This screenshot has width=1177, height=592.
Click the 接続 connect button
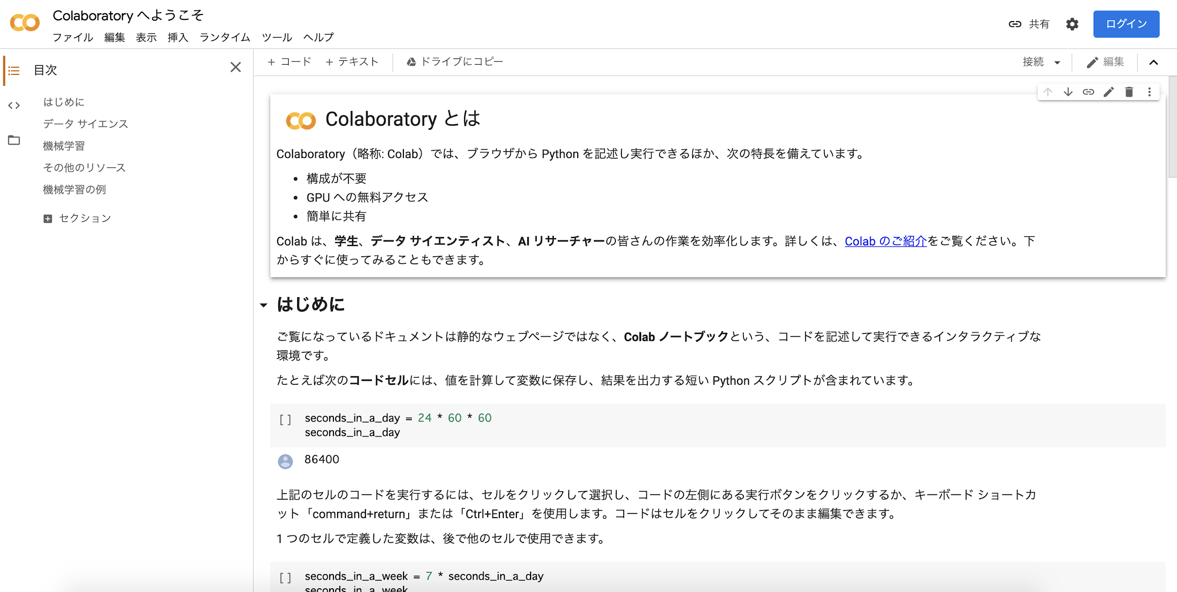tap(1033, 62)
